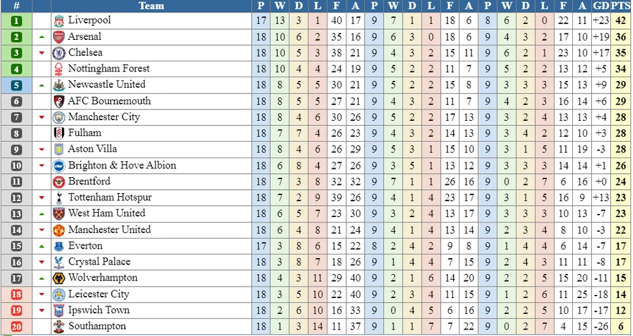Click the Chelsea club crest icon
The image size is (633, 336).
59,53
